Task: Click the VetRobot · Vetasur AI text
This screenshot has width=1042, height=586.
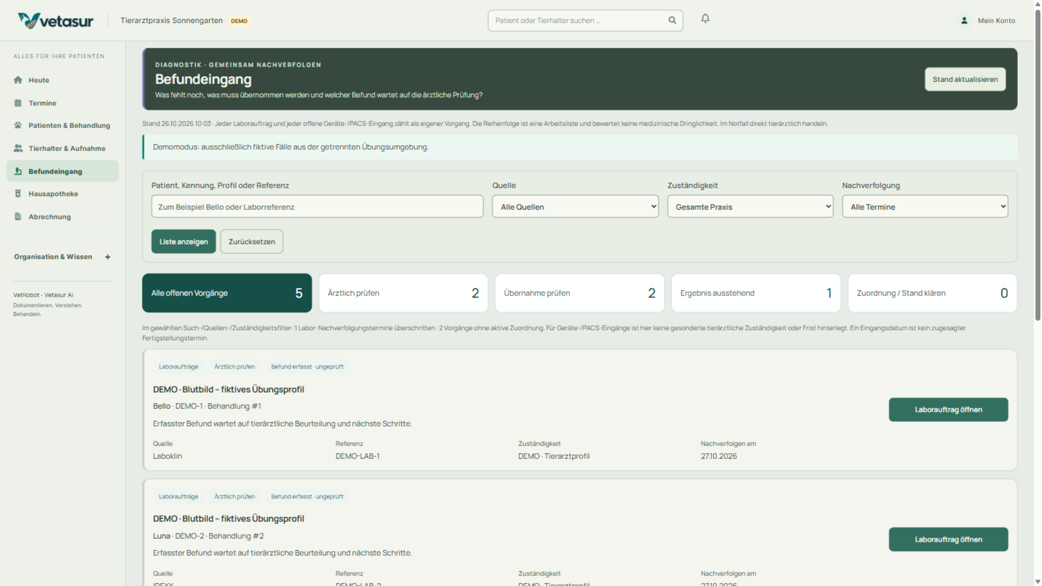Action: tap(43, 295)
